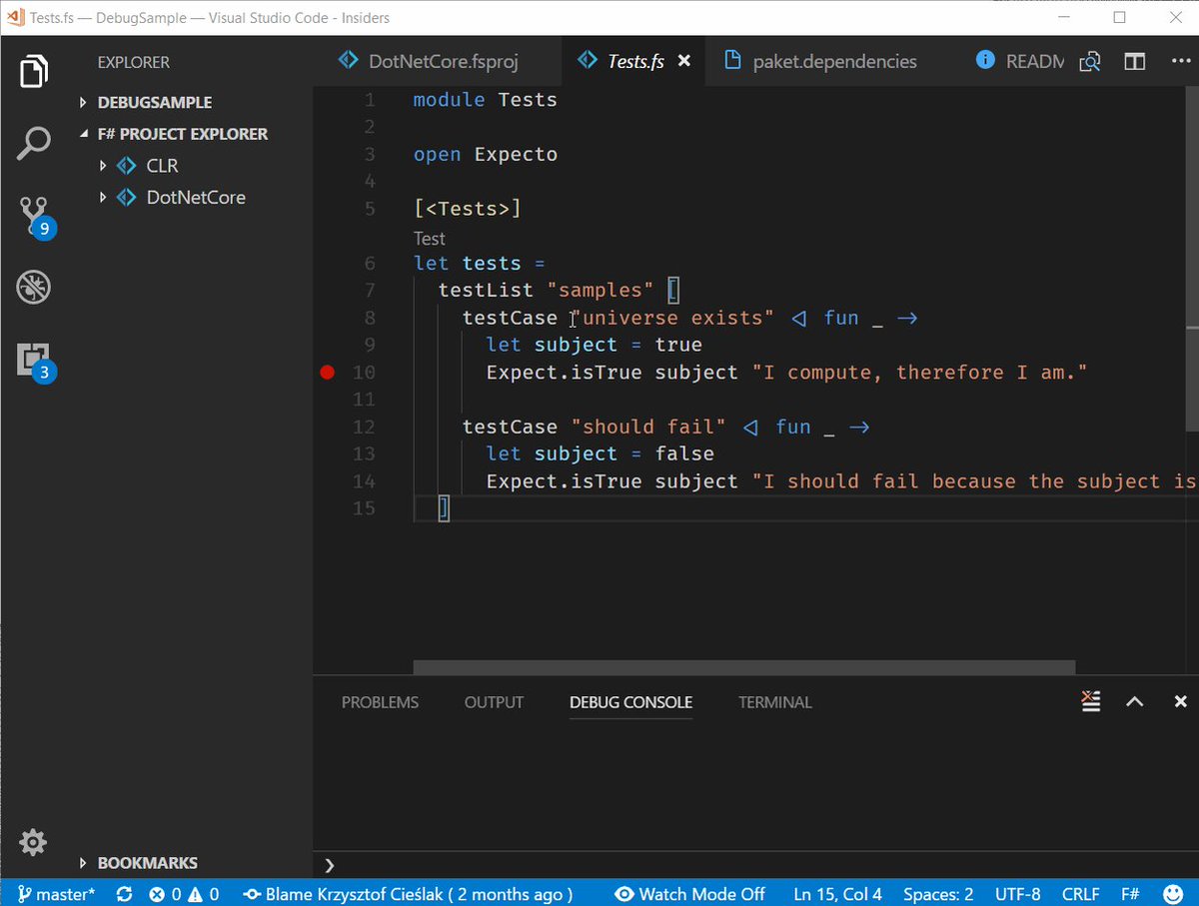Select the DEBUG CONSOLE panel tab

tap(630, 702)
